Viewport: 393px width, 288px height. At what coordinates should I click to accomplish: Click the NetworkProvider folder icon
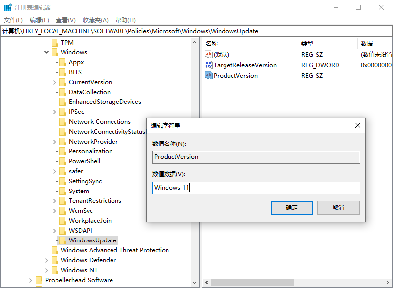(62, 142)
